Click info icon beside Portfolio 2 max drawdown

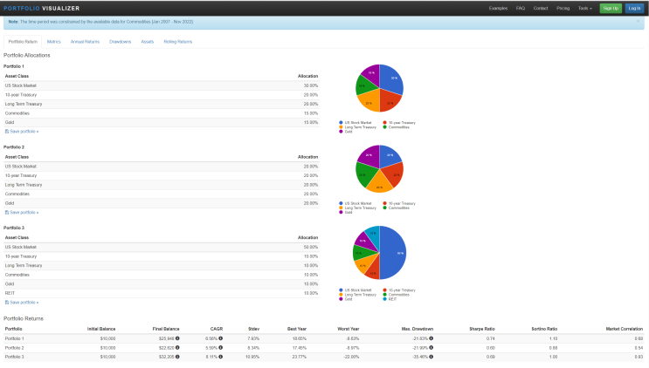(x=431, y=347)
